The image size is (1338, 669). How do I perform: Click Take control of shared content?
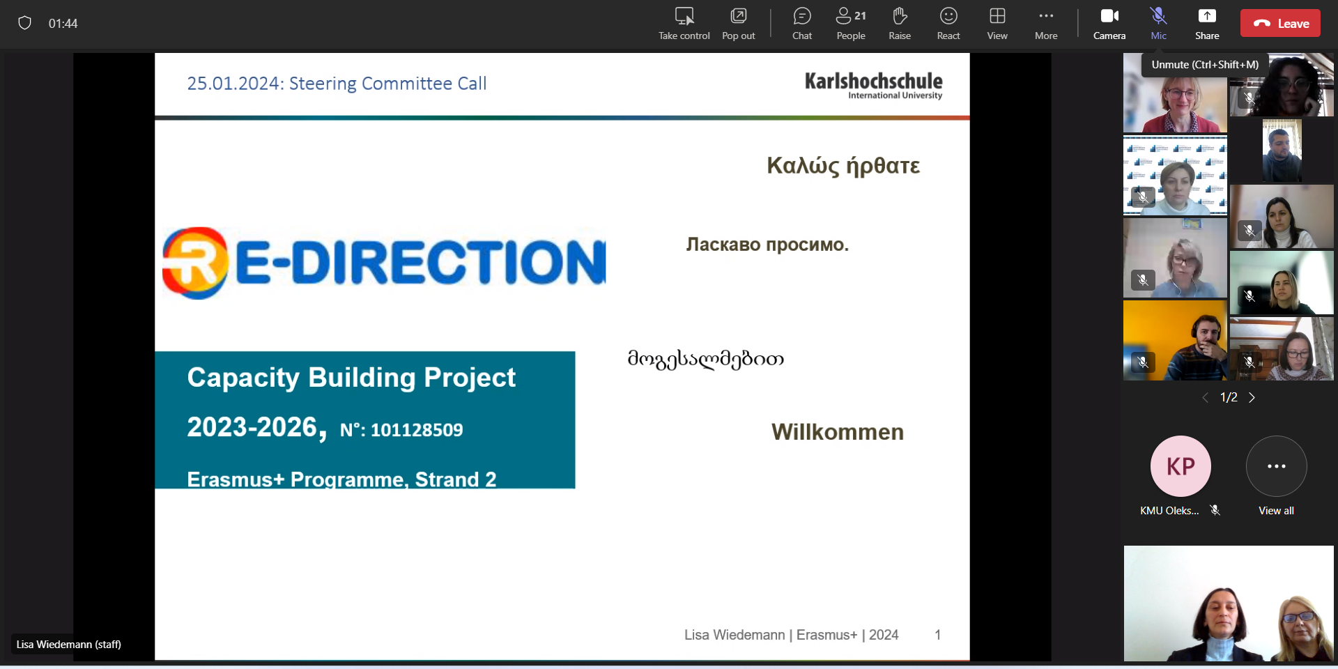click(x=684, y=24)
